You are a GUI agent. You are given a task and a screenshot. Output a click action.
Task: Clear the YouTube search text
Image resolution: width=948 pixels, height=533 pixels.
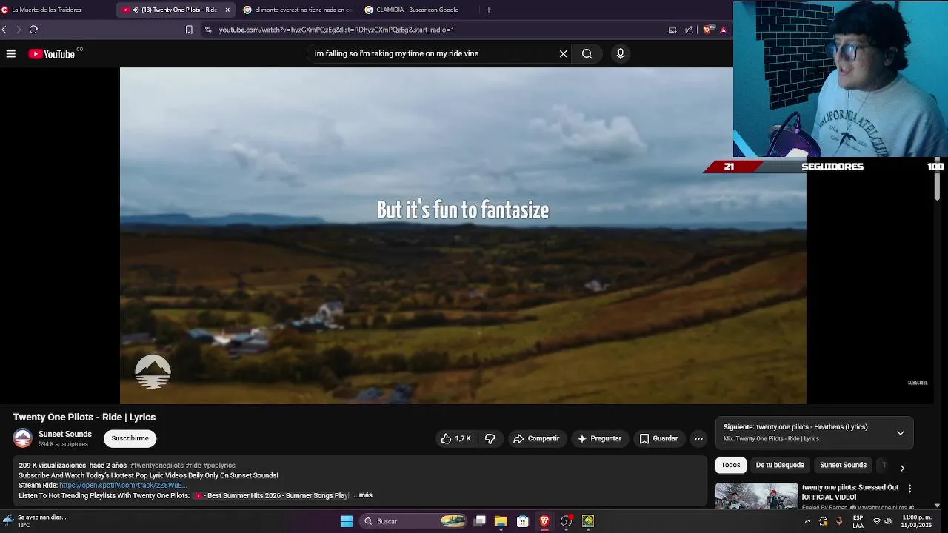tap(563, 53)
